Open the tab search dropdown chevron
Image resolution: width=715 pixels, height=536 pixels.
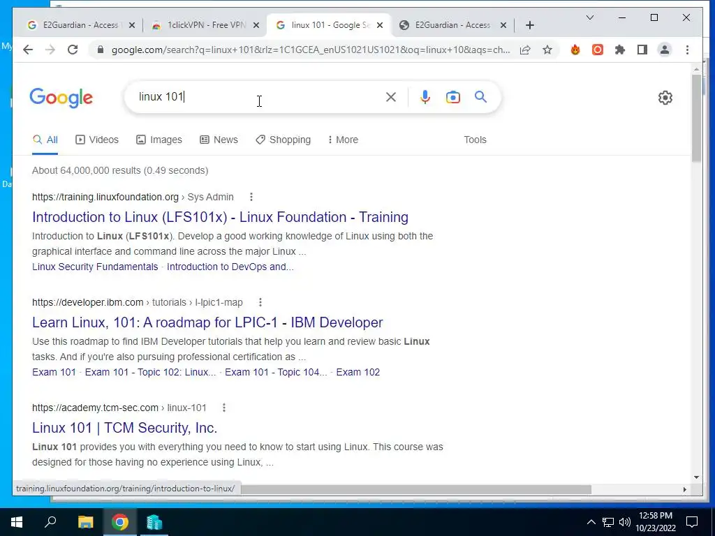[589, 17]
